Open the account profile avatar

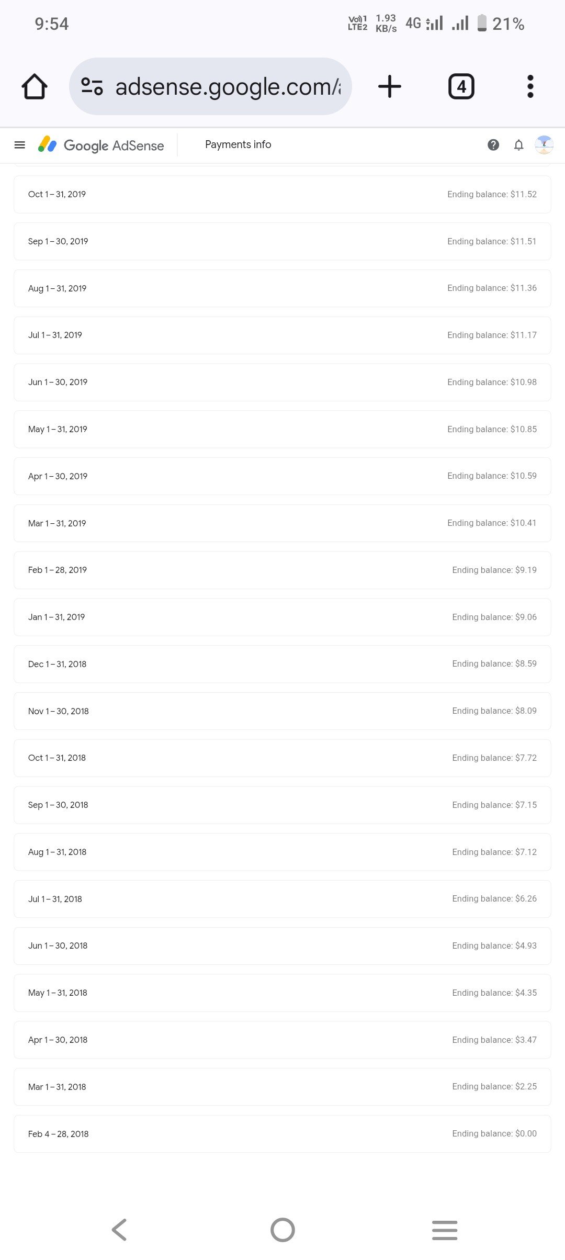544,145
